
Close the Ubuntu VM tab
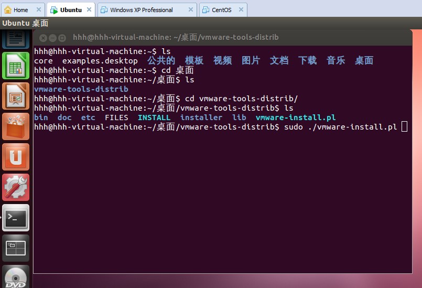point(89,9)
